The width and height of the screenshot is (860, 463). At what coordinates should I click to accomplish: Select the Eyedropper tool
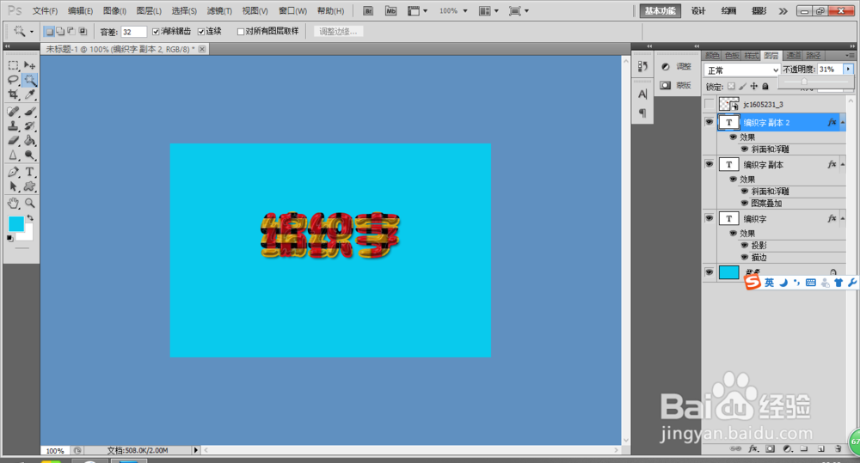coord(29,94)
